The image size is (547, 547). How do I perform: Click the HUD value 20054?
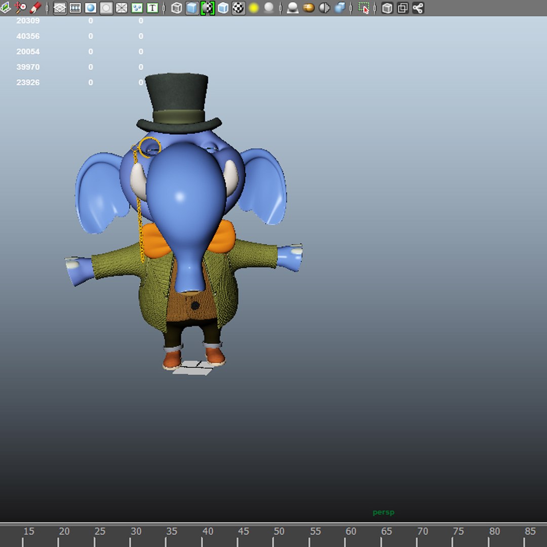coord(28,51)
